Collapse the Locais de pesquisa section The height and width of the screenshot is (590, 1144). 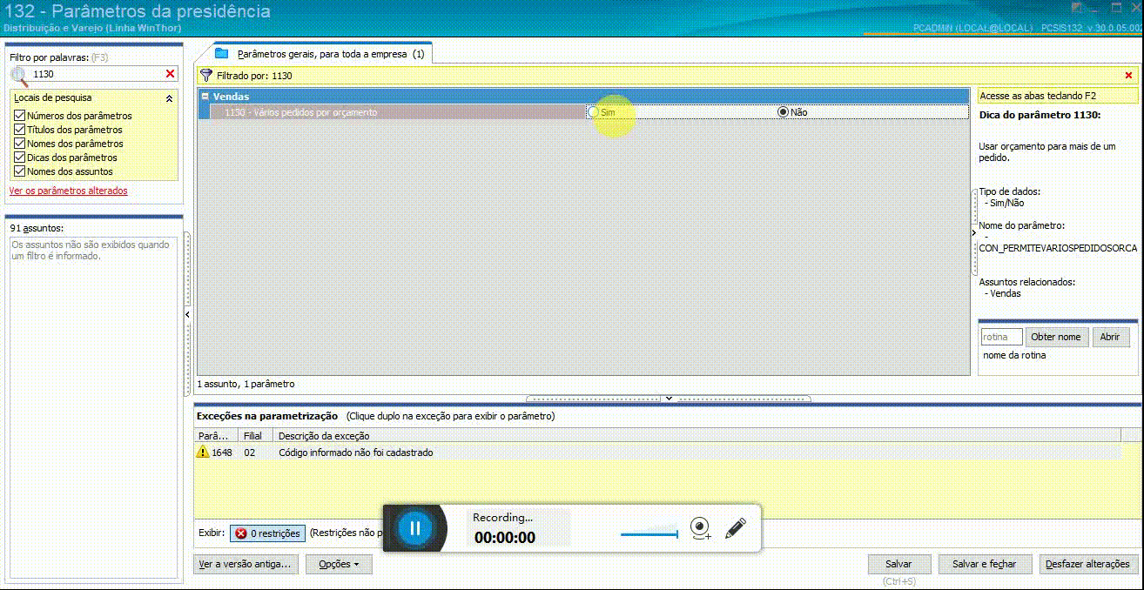point(169,98)
